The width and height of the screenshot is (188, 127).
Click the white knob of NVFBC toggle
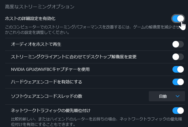pos(181,69)
